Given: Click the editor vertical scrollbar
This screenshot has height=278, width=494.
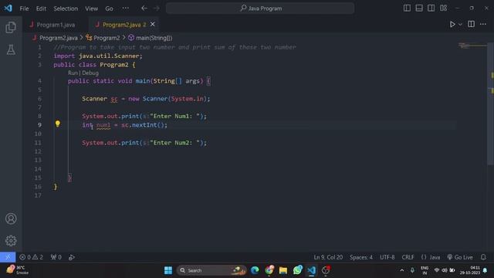Looking at the screenshot, I should pyautogui.click(x=491, y=104).
